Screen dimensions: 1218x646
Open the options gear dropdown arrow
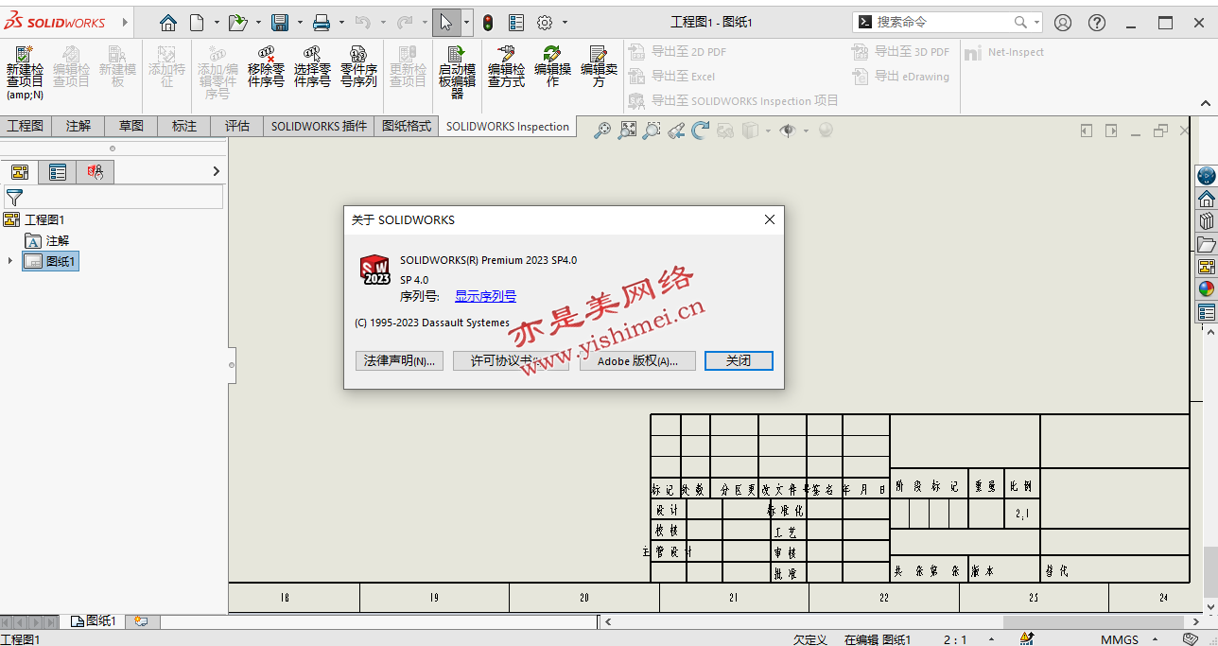(565, 23)
